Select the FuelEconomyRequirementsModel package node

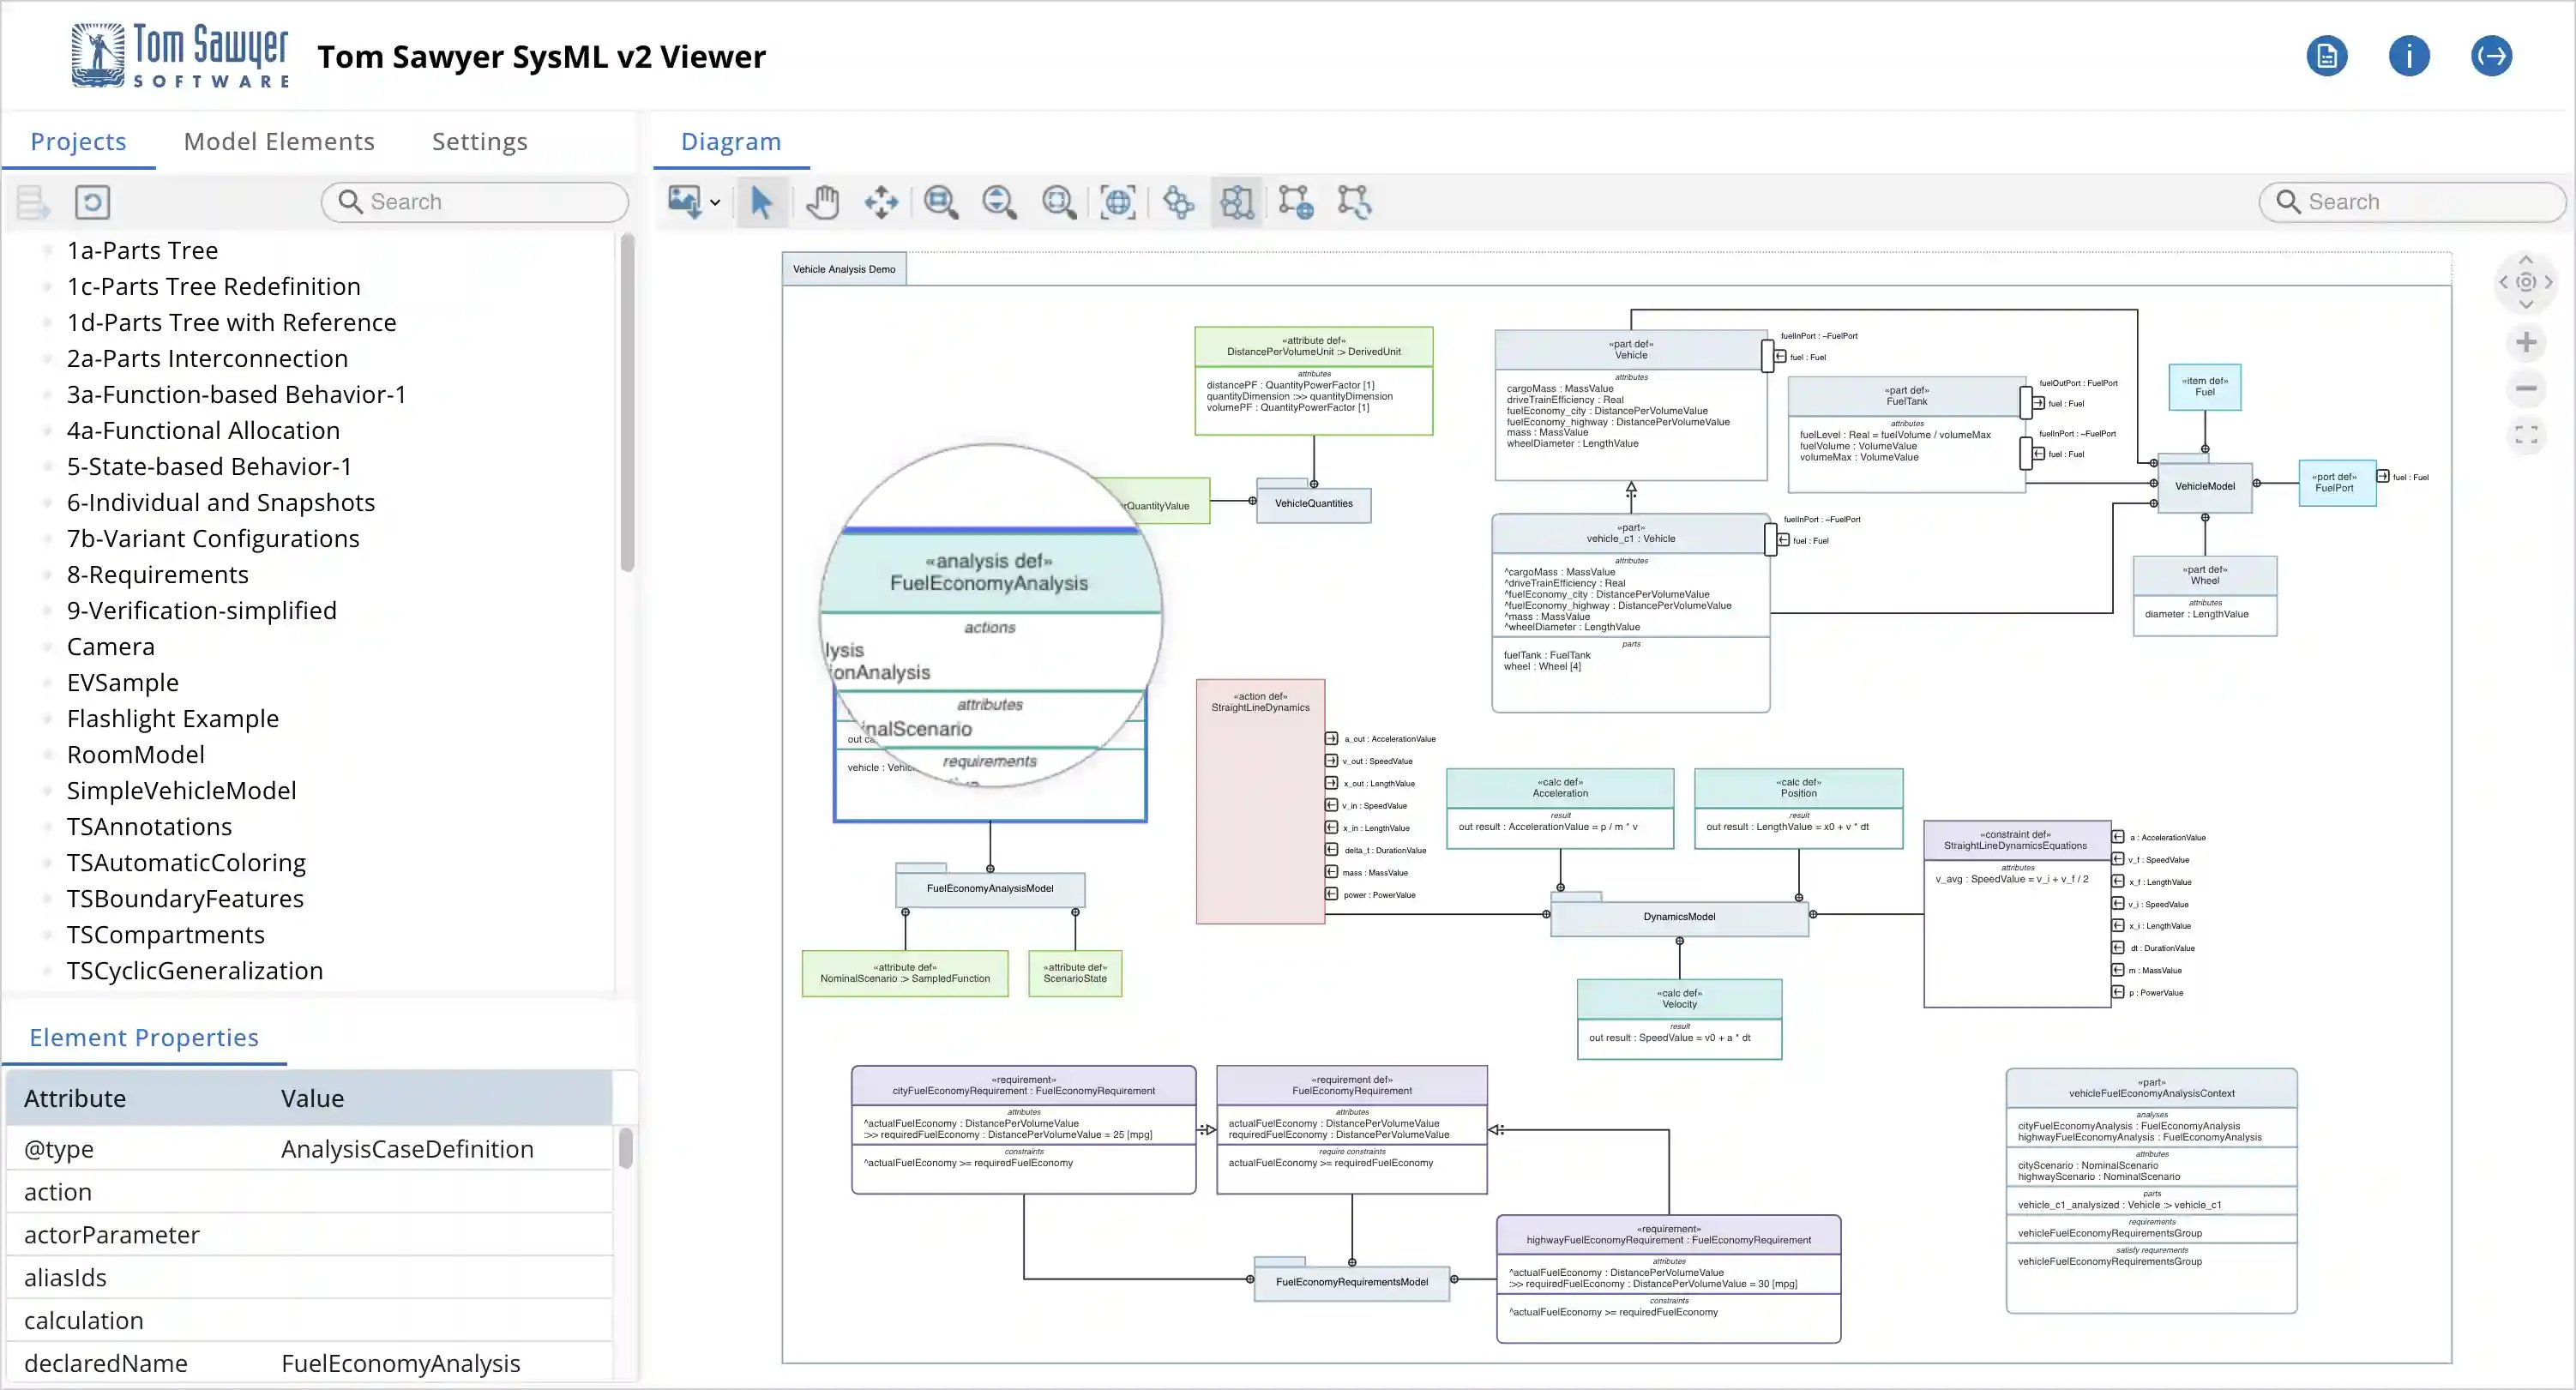[x=1351, y=1281]
